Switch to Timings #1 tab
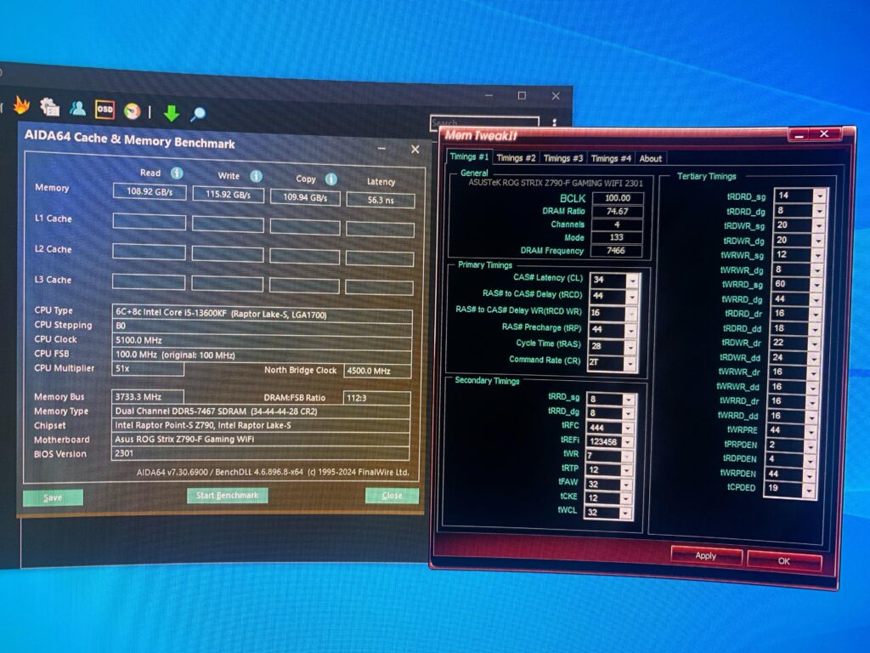Viewport: 870px width, 653px height. [x=469, y=156]
